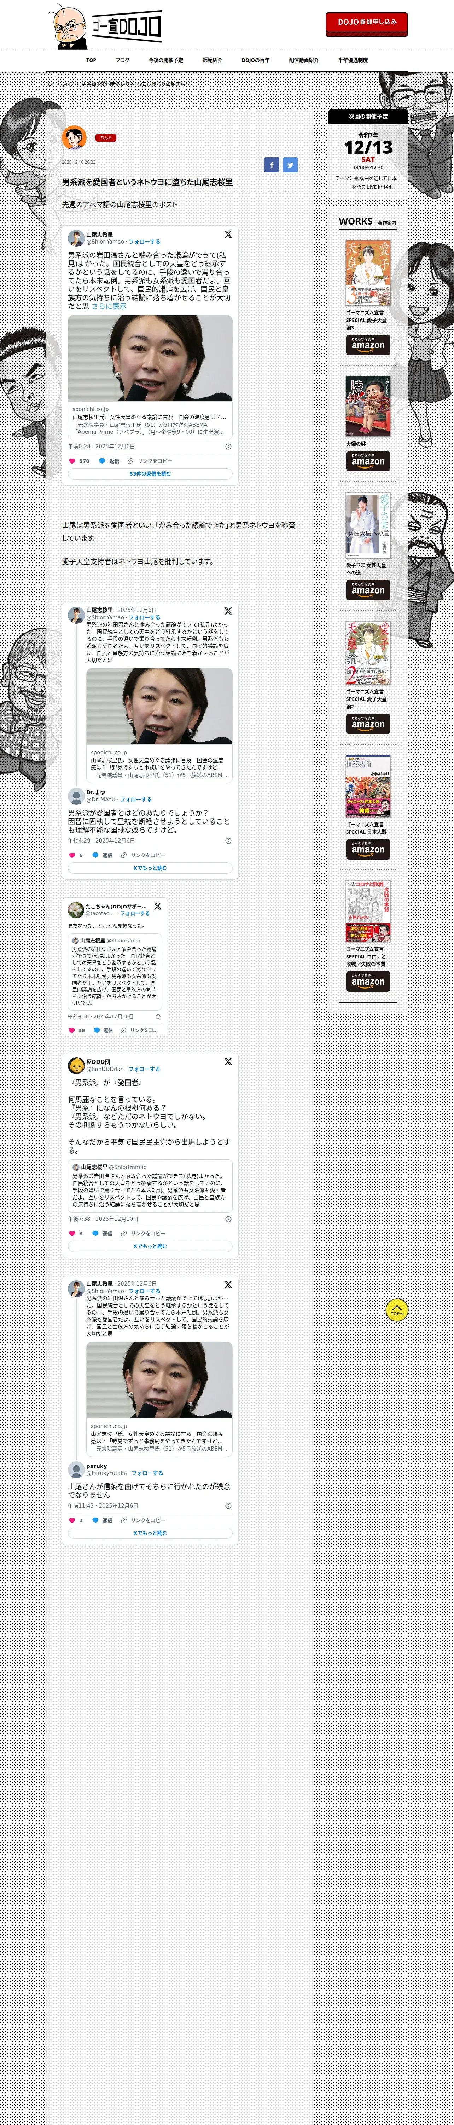Click the たこちゃん profile avatar
454x2125 pixels.
[76, 910]
